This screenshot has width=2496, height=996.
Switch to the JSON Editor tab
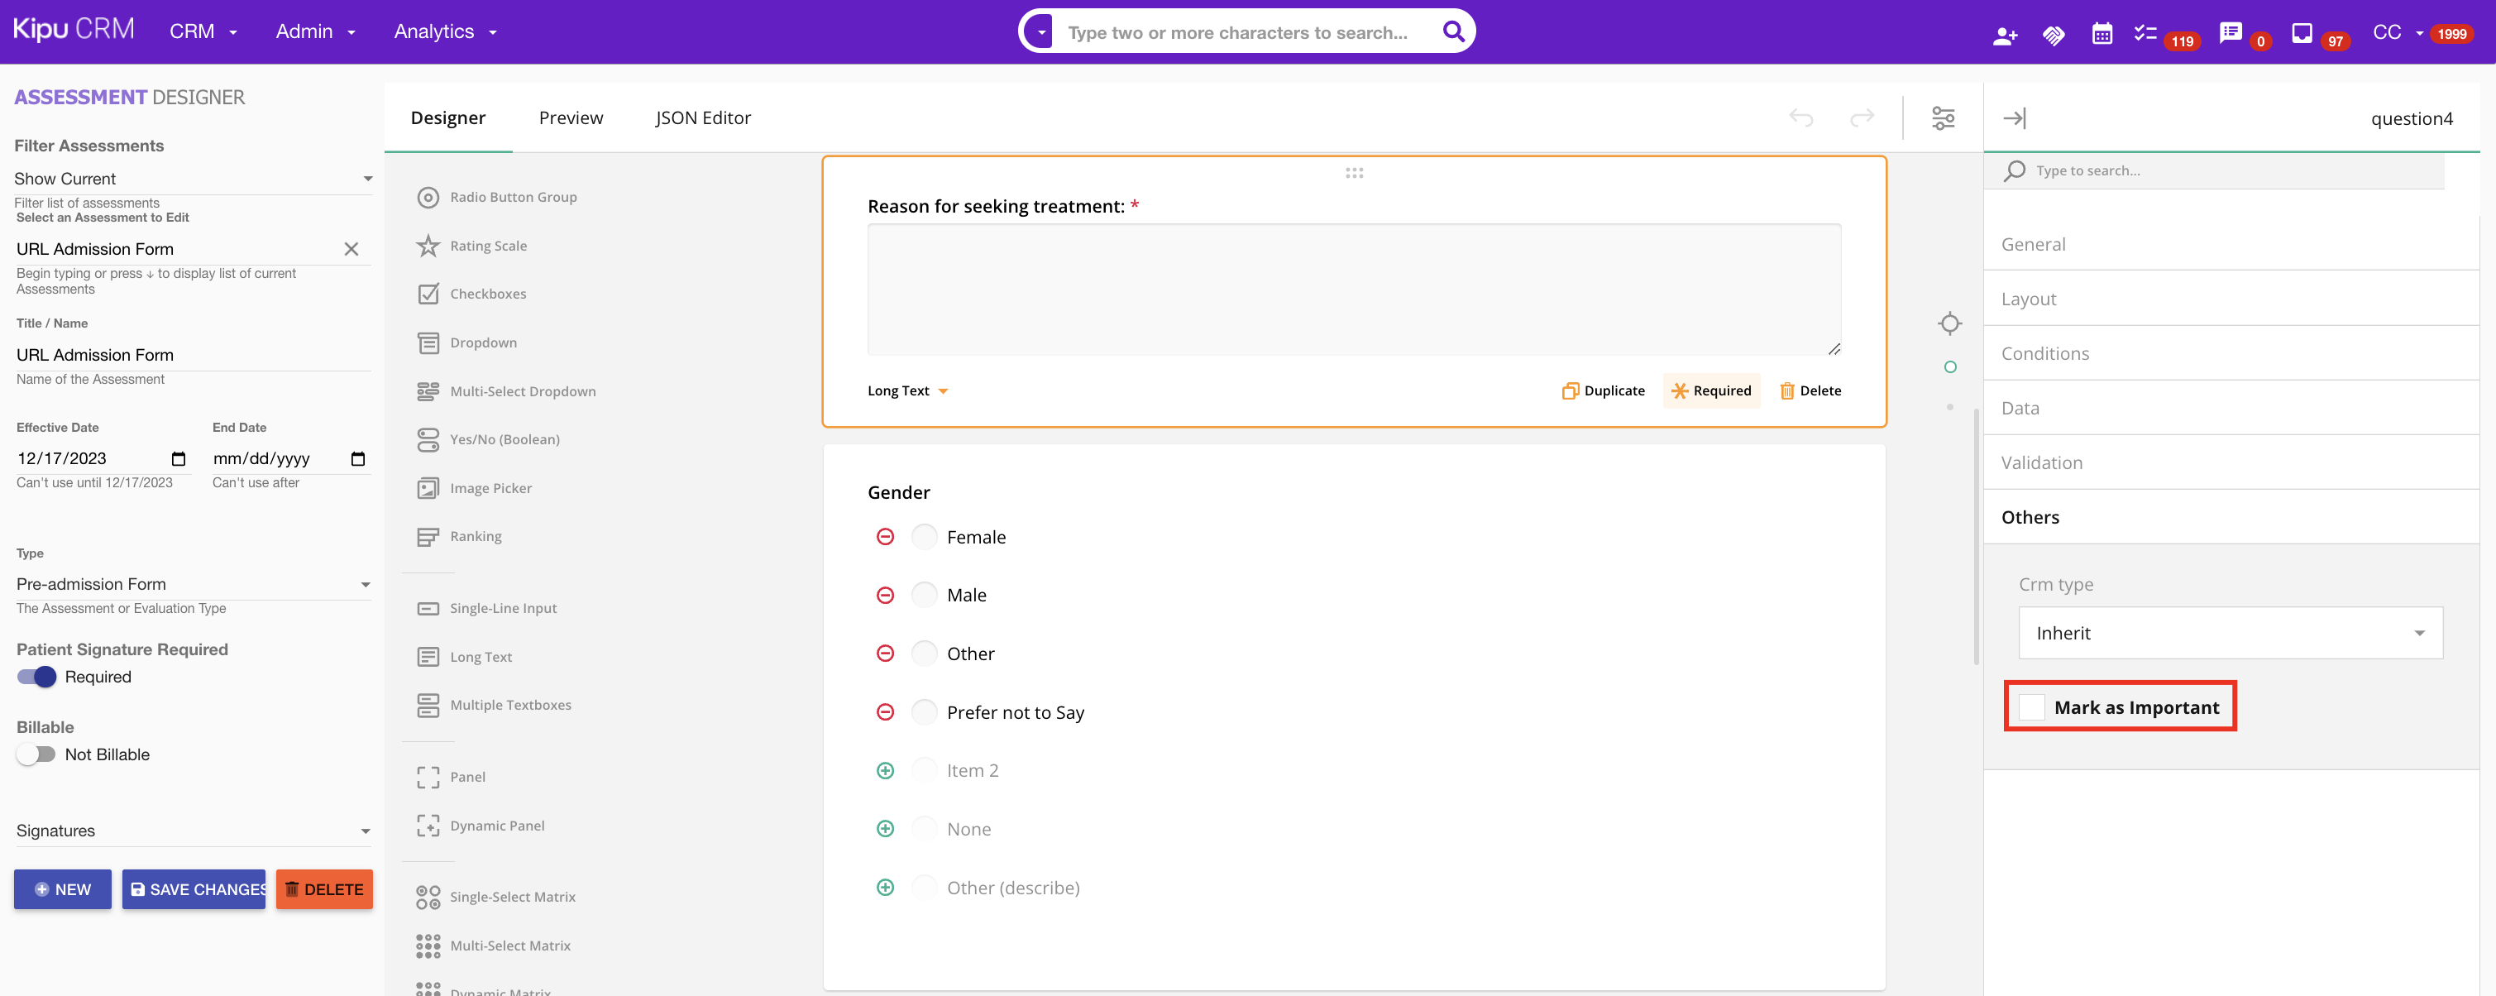point(702,118)
